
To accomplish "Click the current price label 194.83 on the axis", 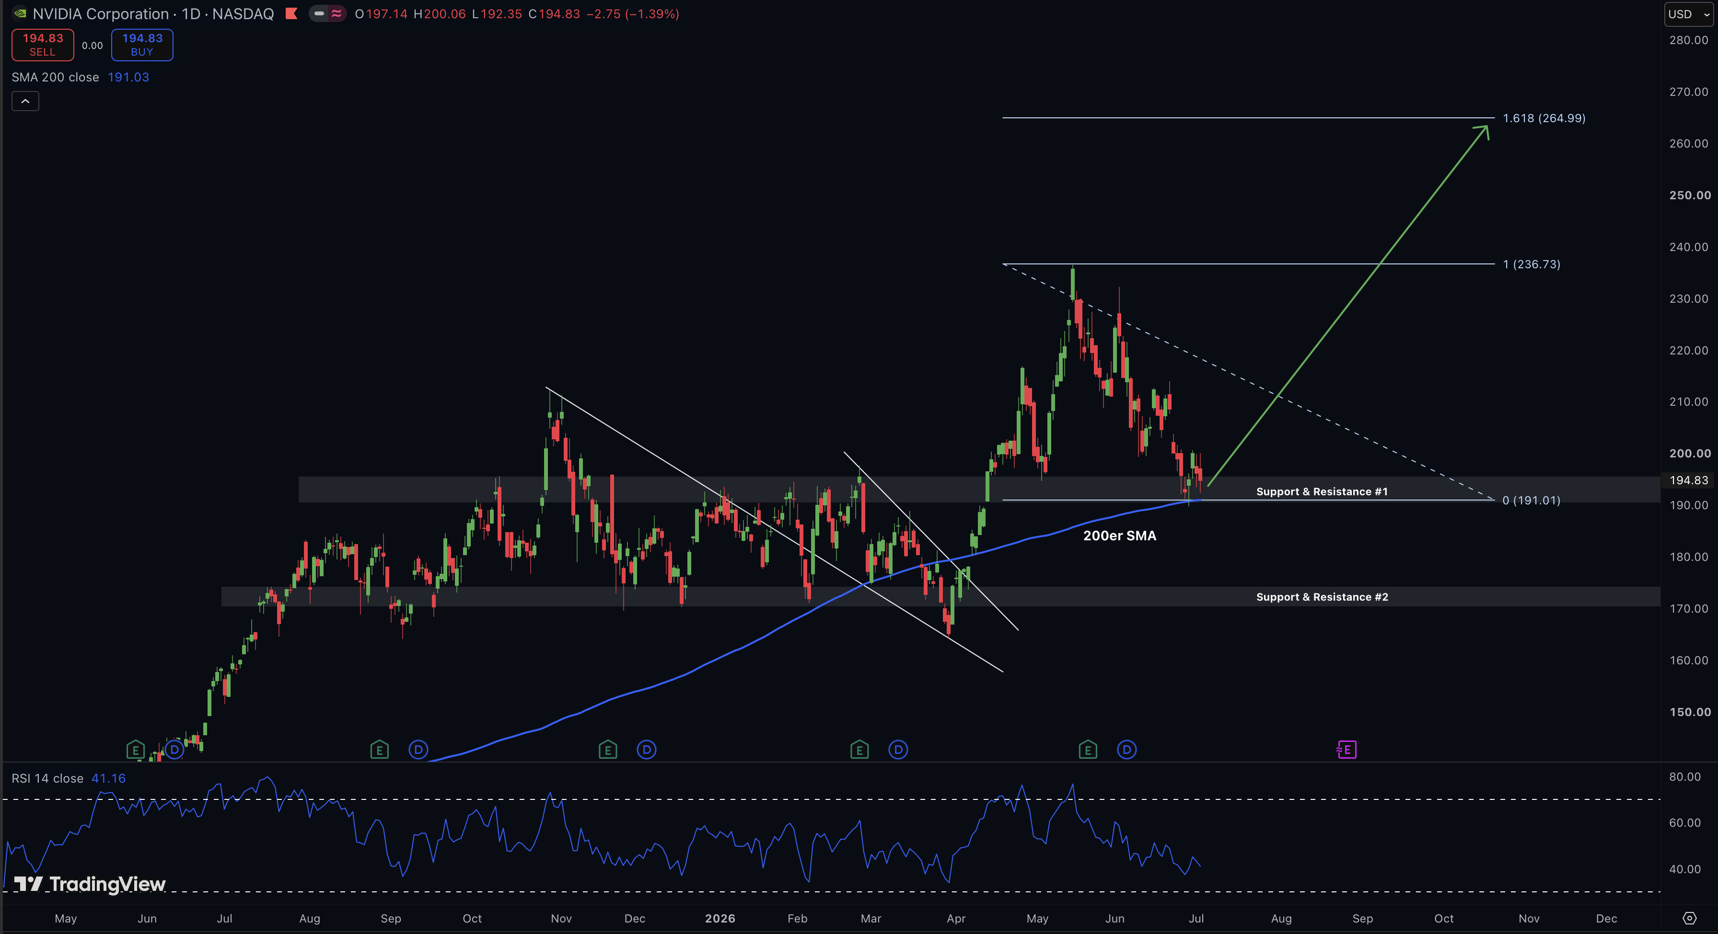I will 1689,479.
